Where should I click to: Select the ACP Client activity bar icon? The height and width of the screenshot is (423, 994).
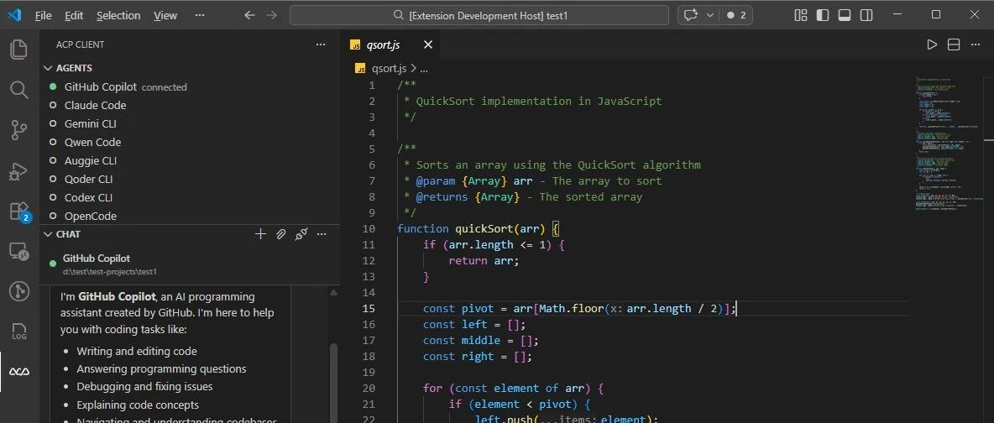pos(19,373)
